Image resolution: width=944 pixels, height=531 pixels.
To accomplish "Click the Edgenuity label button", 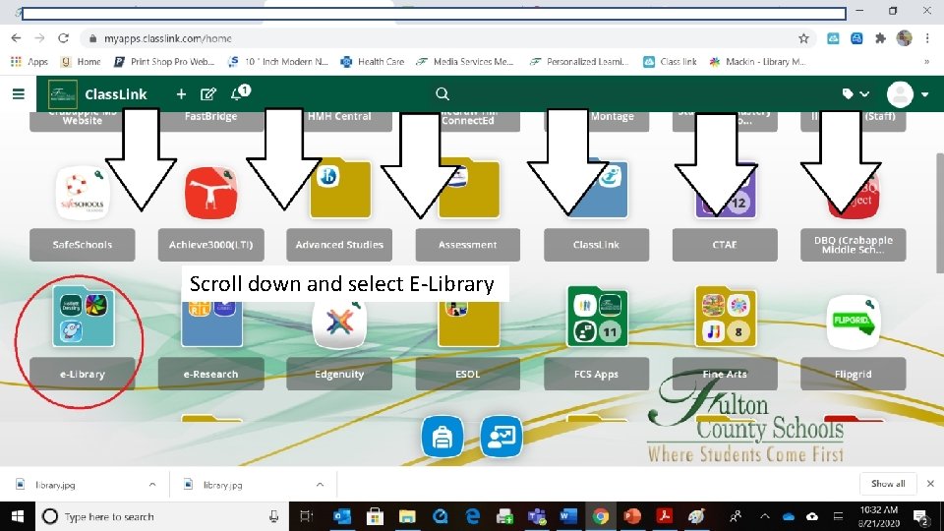I will (x=339, y=374).
